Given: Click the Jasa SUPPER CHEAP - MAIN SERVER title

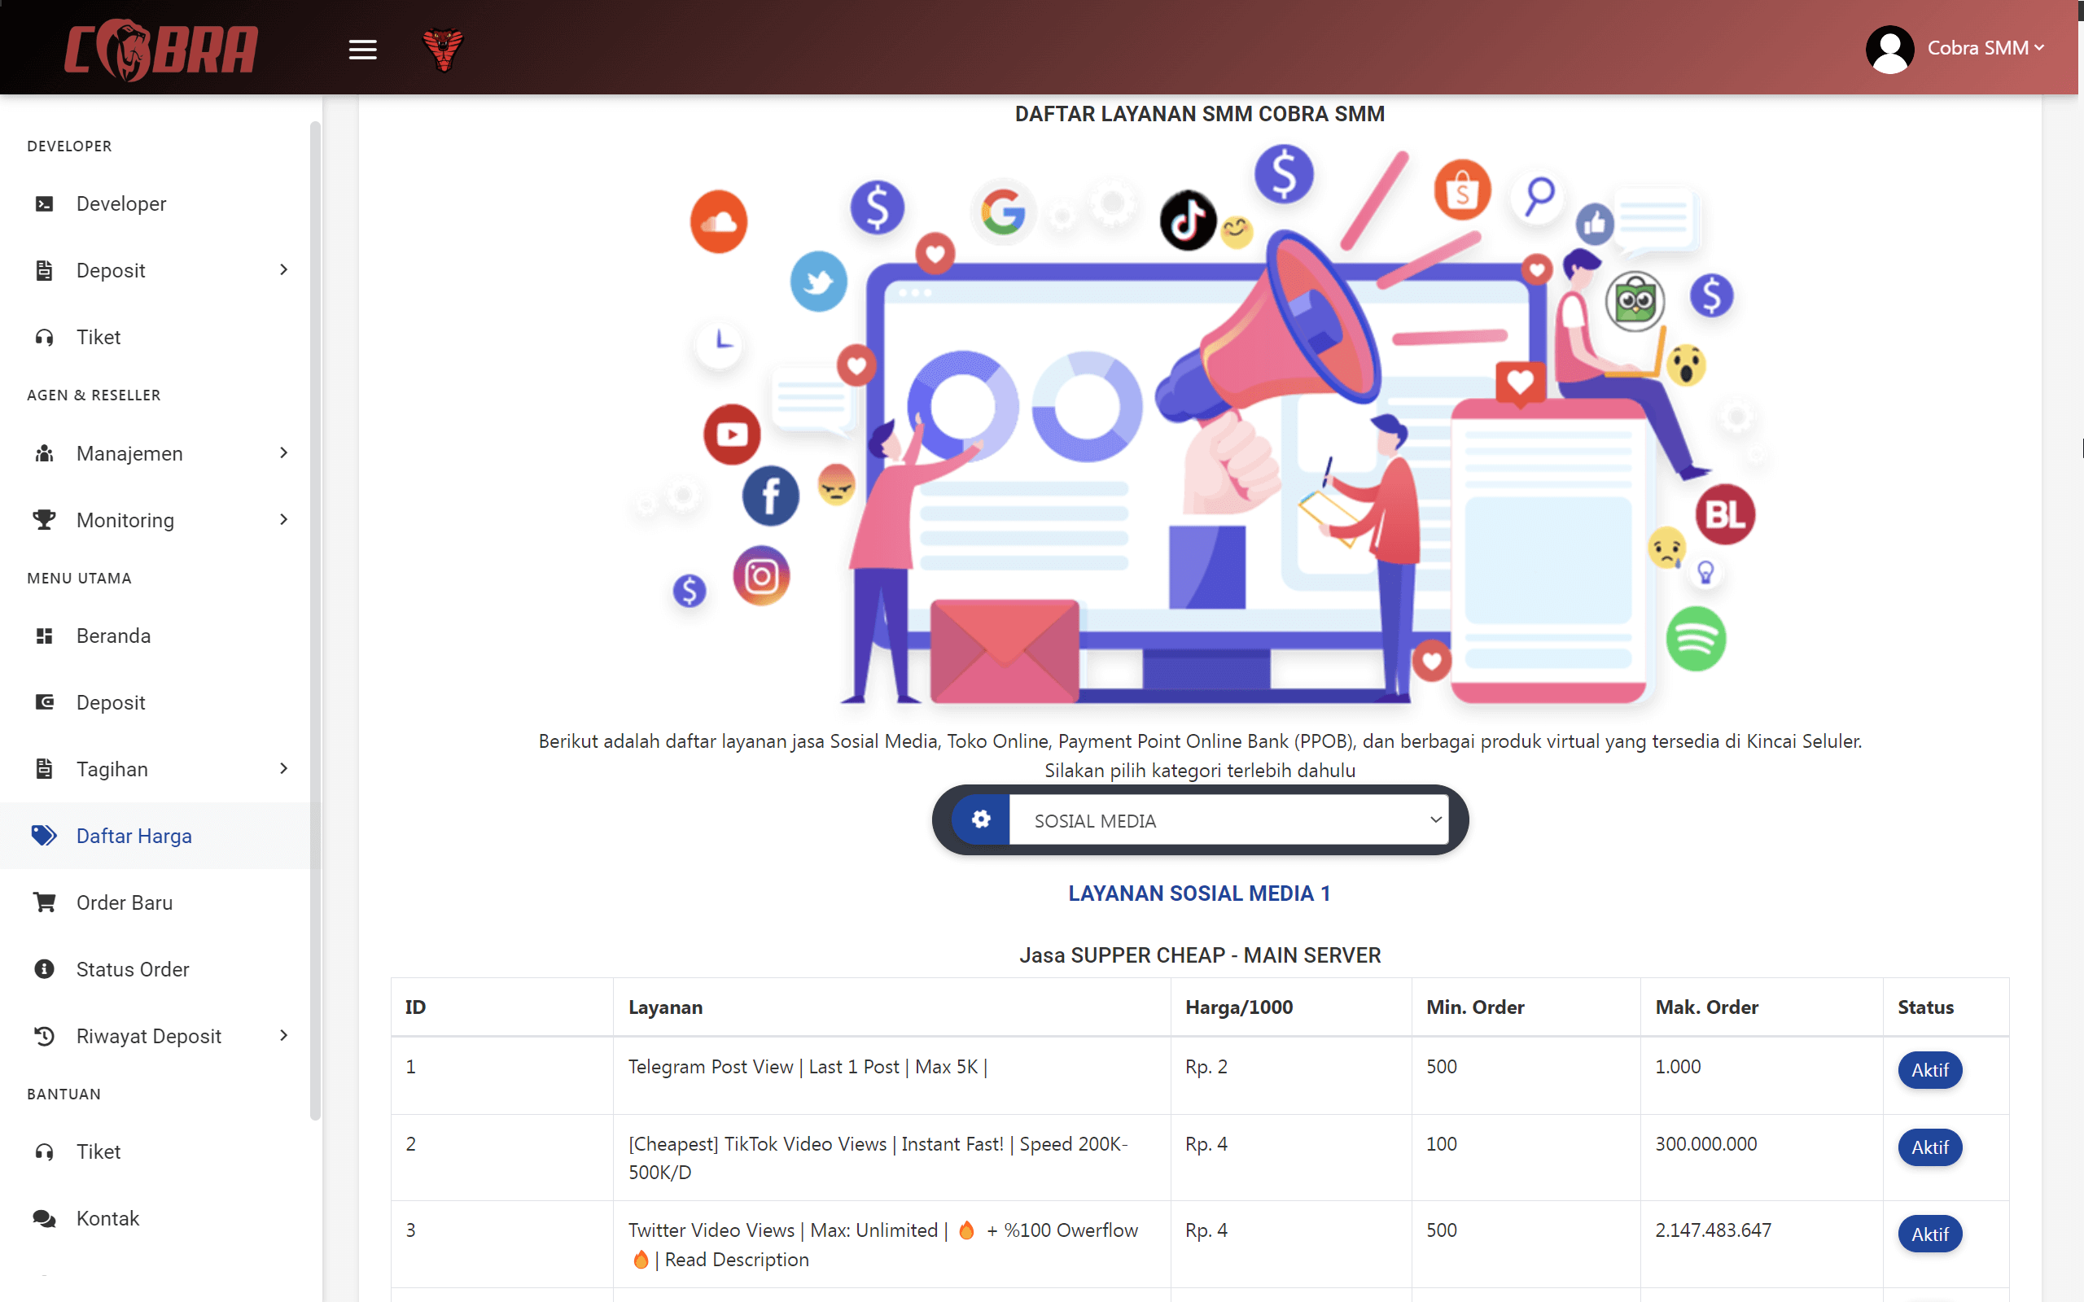Looking at the screenshot, I should tap(1200, 956).
